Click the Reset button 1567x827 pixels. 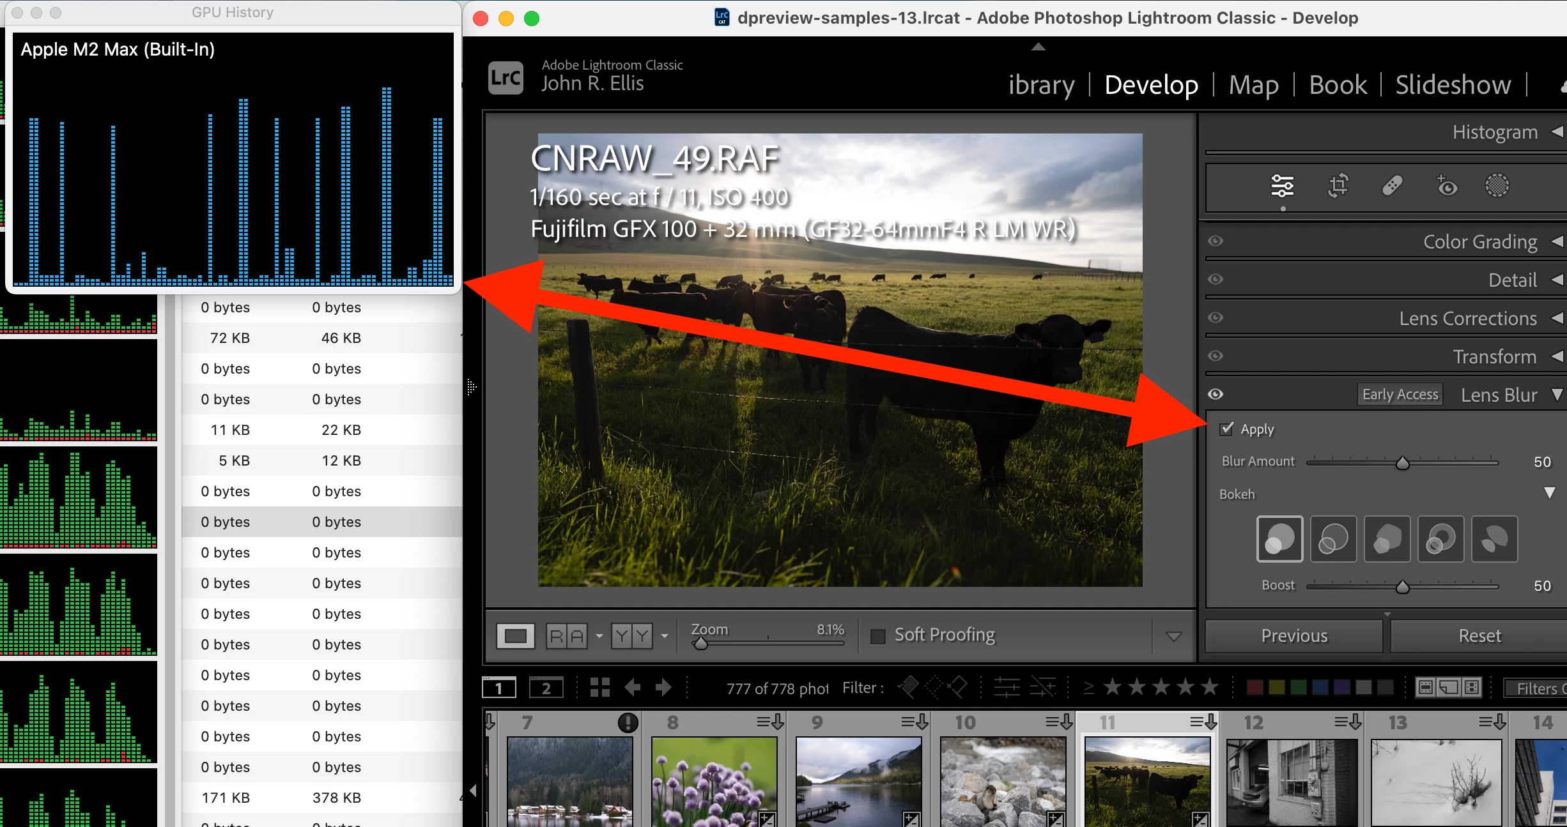[1479, 636]
